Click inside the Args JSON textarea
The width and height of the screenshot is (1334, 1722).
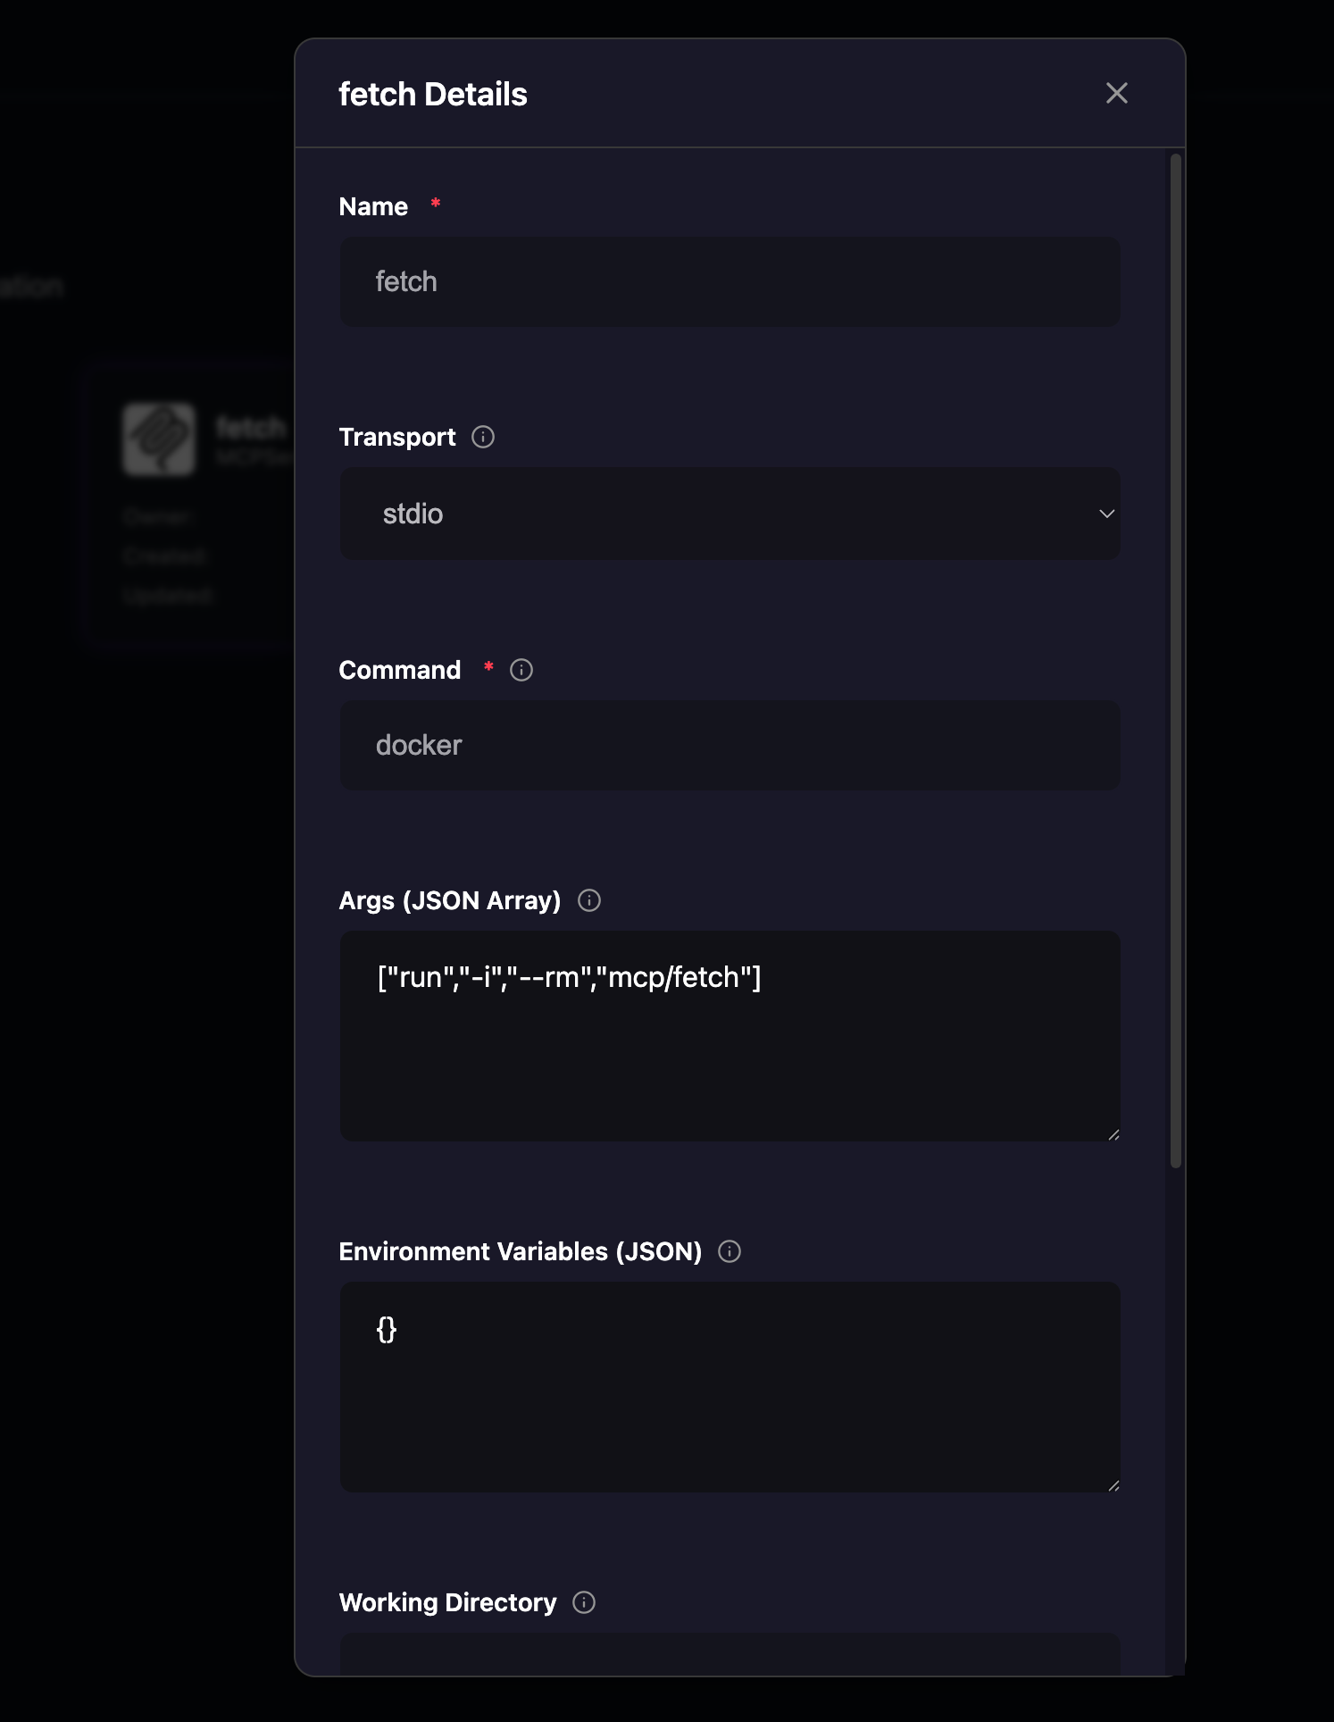point(729,1036)
